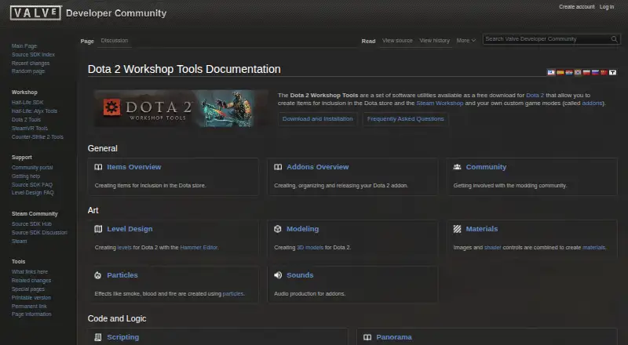Open the Scripting page link

[x=123, y=337]
